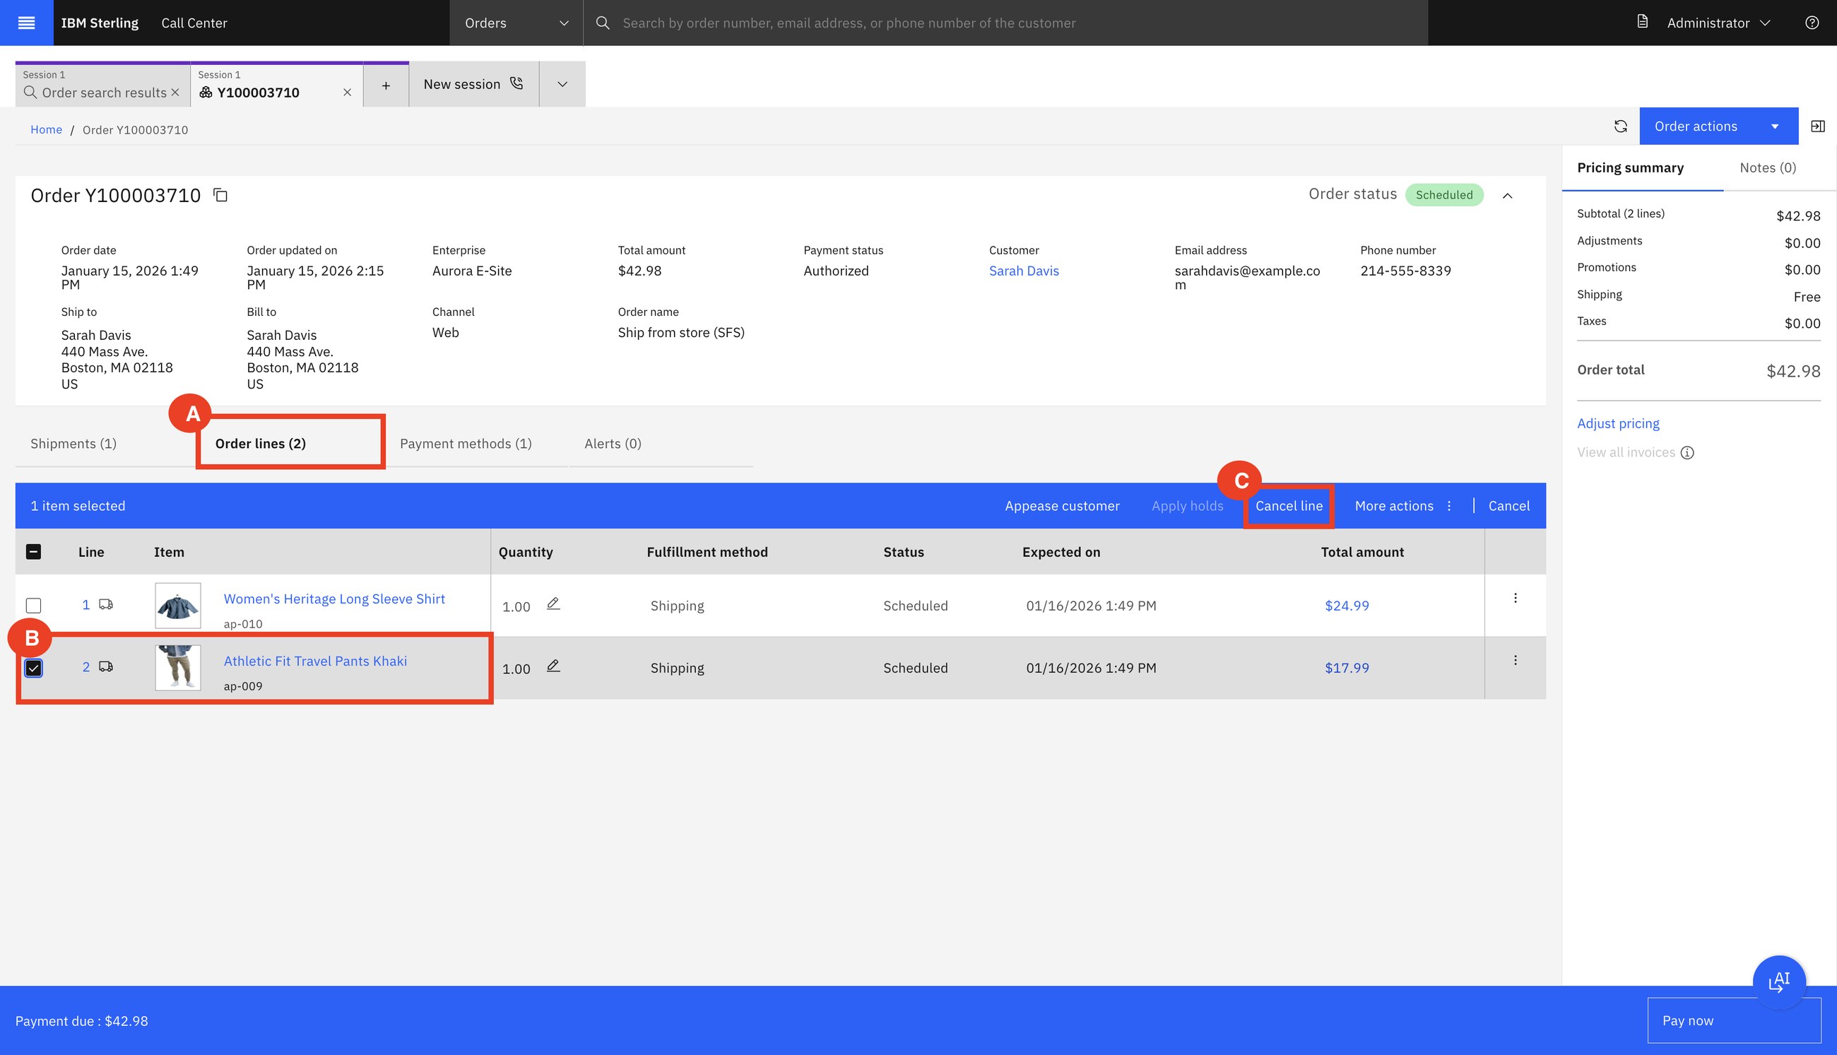
Task: Click shipping truck icon on line 2
Action: (x=106, y=666)
